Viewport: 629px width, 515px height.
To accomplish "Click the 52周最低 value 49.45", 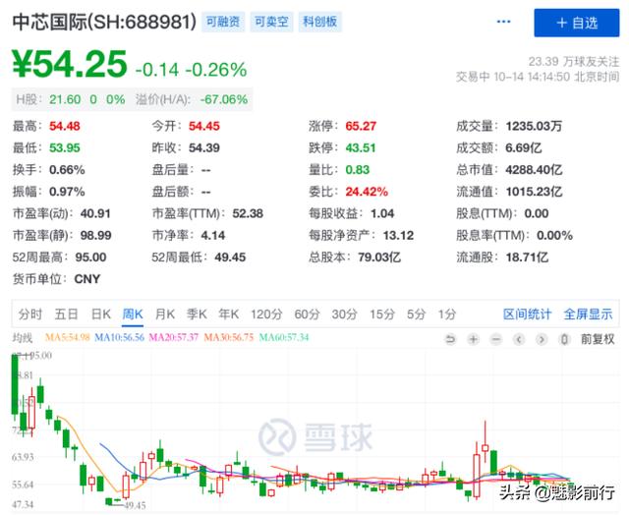I will 230,257.
